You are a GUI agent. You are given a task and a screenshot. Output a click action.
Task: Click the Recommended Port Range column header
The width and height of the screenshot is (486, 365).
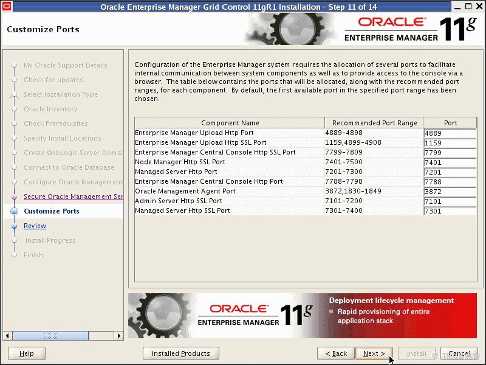point(374,123)
